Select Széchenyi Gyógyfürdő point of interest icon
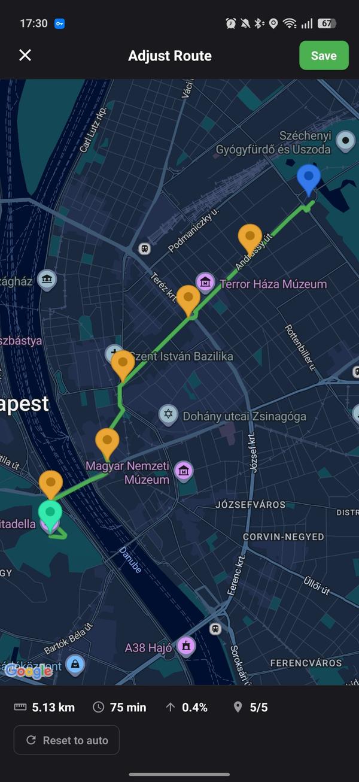This screenshot has width=359, height=782. click(x=345, y=141)
